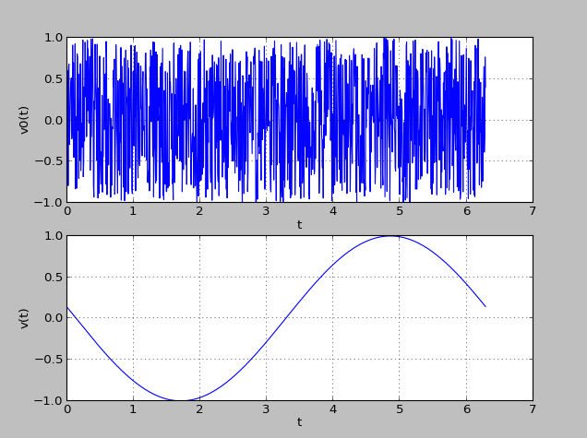Viewport: 587px width, 438px height.
Task: Click the 1.0 y-tick of the v(t) plot
Action: pyautogui.click(x=54, y=236)
